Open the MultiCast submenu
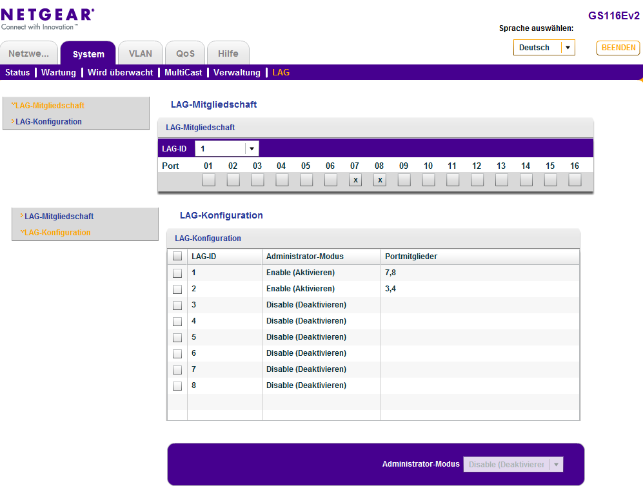This screenshot has width=643, height=495. [x=183, y=73]
